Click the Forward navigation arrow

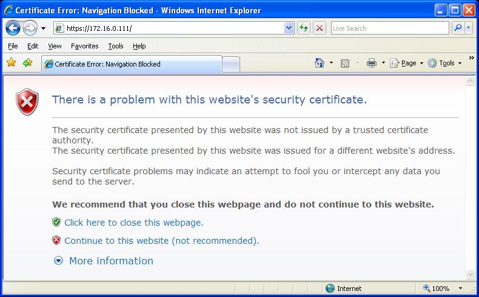pyautogui.click(x=30, y=28)
